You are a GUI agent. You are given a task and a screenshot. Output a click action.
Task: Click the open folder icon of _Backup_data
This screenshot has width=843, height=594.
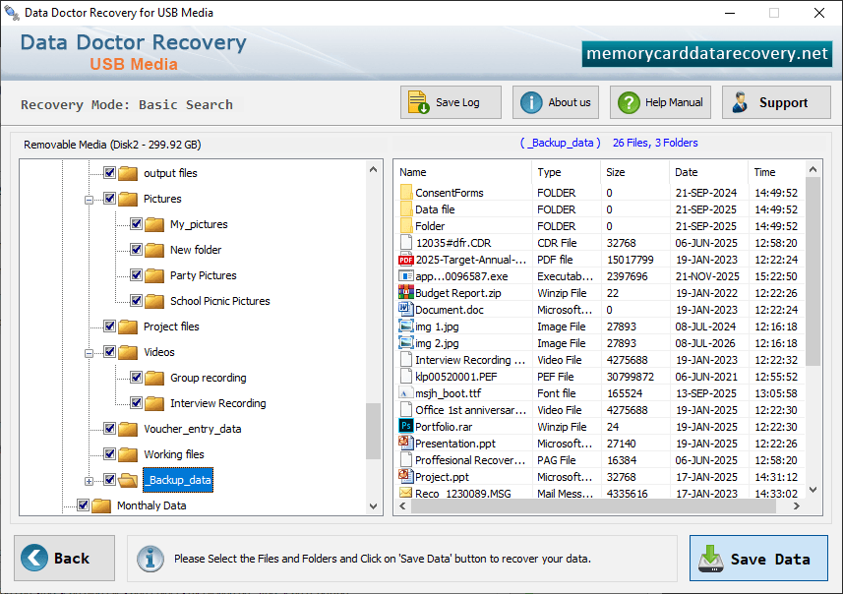(128, 480)
